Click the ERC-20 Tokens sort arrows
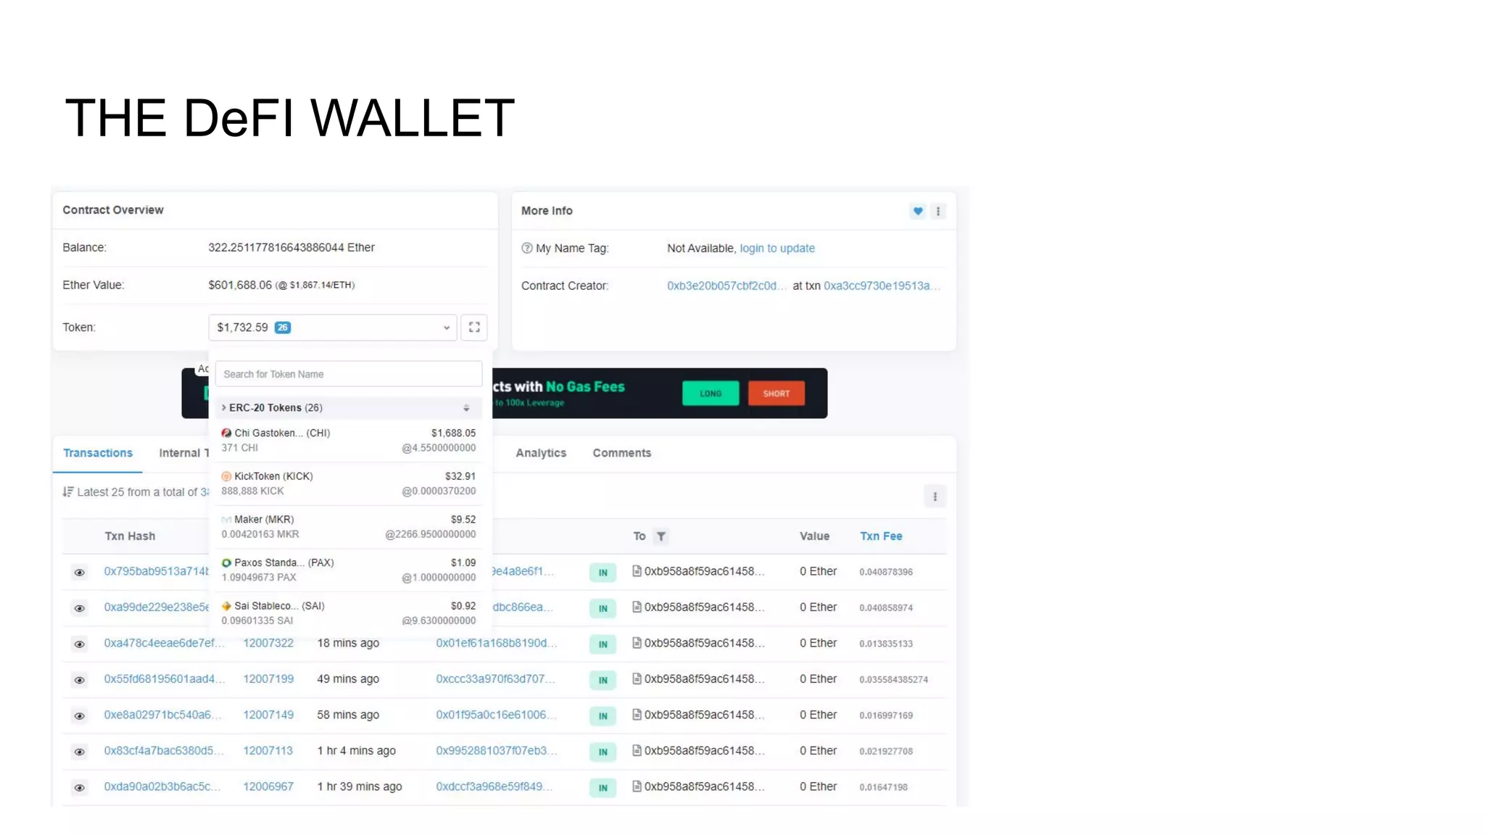 tap(466, 408)
